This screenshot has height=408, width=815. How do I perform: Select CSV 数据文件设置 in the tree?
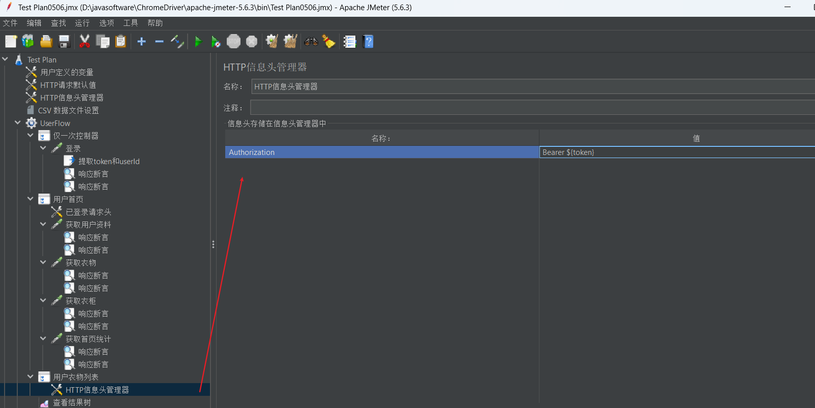(69, 110)
